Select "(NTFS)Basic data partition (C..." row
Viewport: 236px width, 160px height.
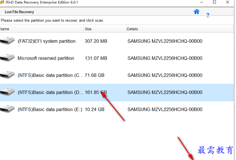pyautogui.click(x=117, y=75)
